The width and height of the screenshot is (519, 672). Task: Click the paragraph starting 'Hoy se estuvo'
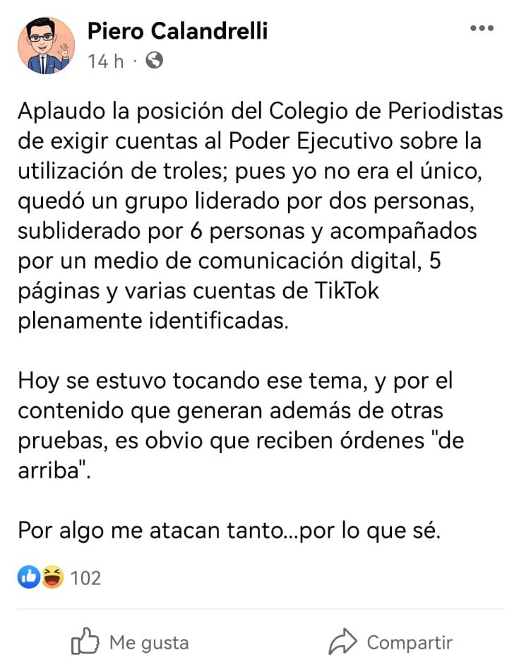click(x=241, y=425)
